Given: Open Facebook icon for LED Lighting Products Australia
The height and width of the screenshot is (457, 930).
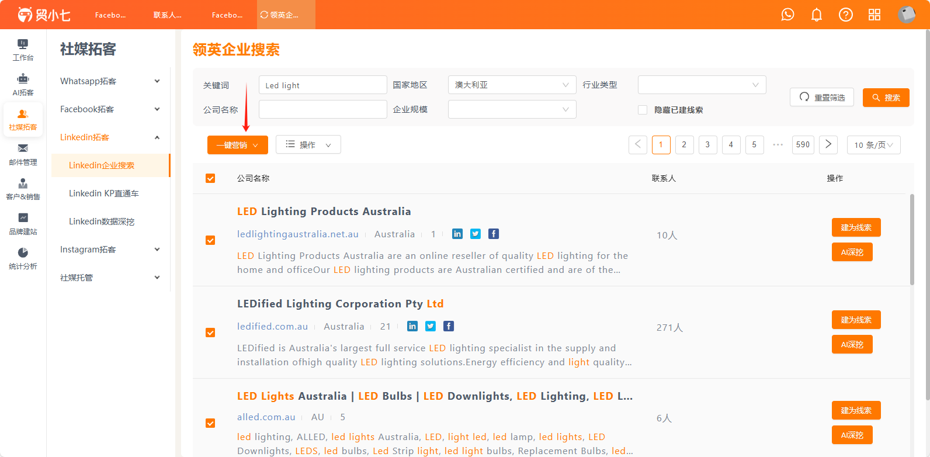Looking at the screenshot, I should tap(494, 234).
